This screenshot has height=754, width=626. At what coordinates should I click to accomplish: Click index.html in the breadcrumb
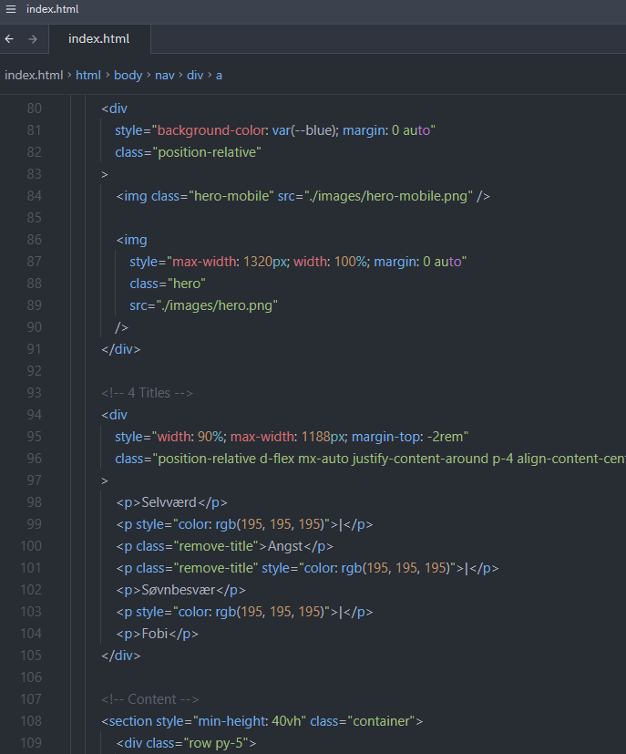[x=34, y=76]
